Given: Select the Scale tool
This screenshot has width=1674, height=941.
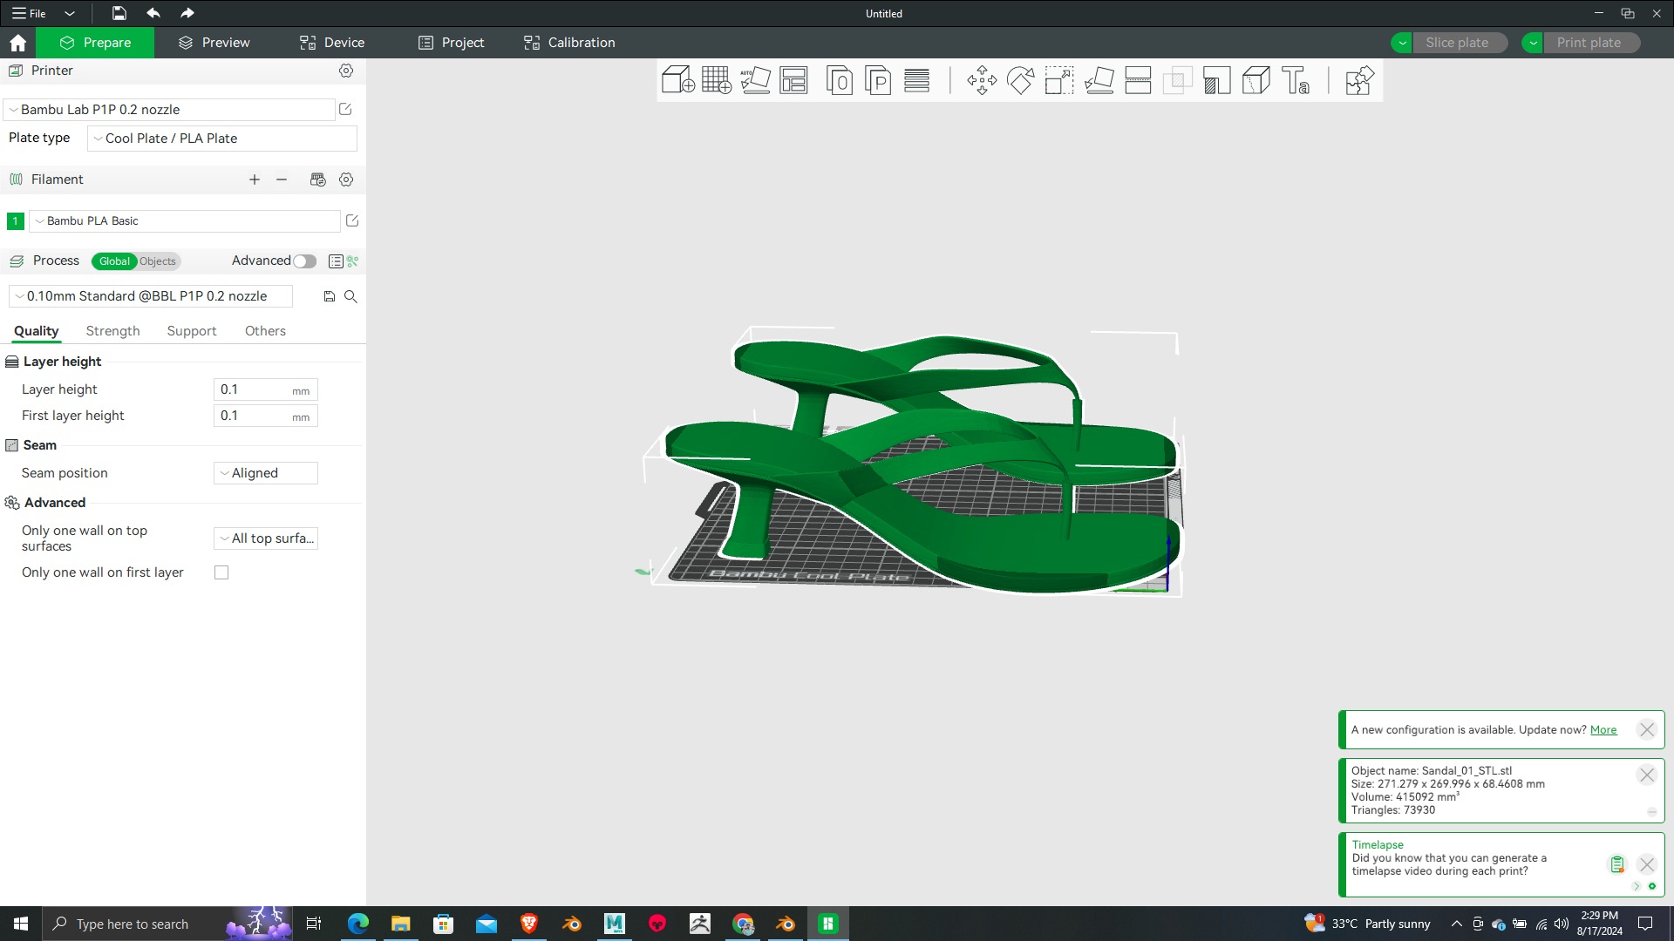Looking at the screenshot, I should point(1059,80).
